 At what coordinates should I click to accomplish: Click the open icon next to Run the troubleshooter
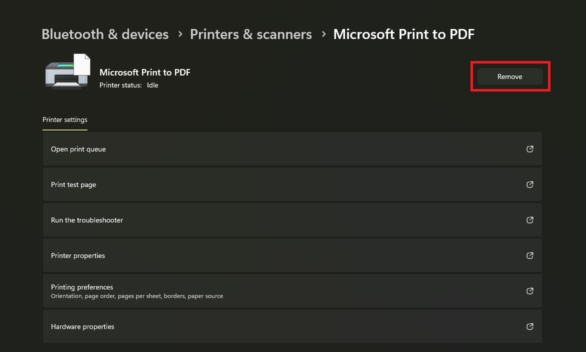click(x=529, y=220)
